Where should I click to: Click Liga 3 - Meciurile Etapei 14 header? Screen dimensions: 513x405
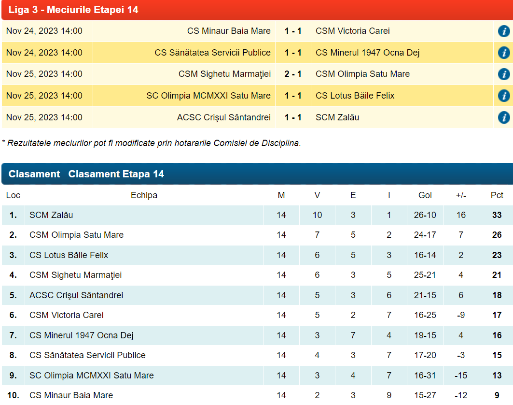tap(73, 10)
